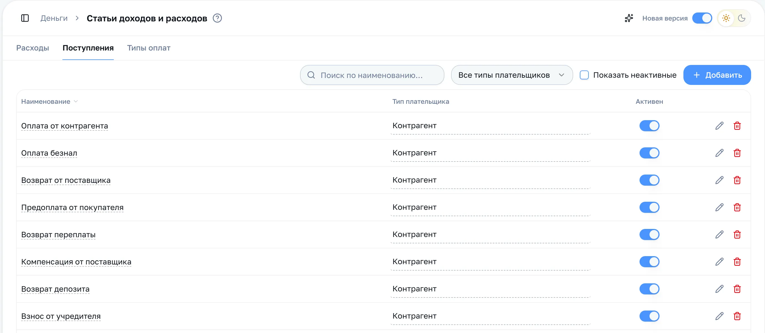
Task: Click the sparkles AI icon
Action: (629, 18)
